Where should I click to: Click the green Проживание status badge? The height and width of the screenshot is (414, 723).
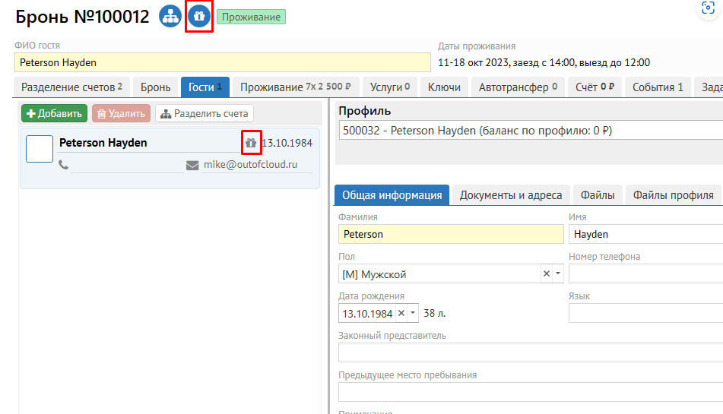pyautogui.click(x=252, y=17)
